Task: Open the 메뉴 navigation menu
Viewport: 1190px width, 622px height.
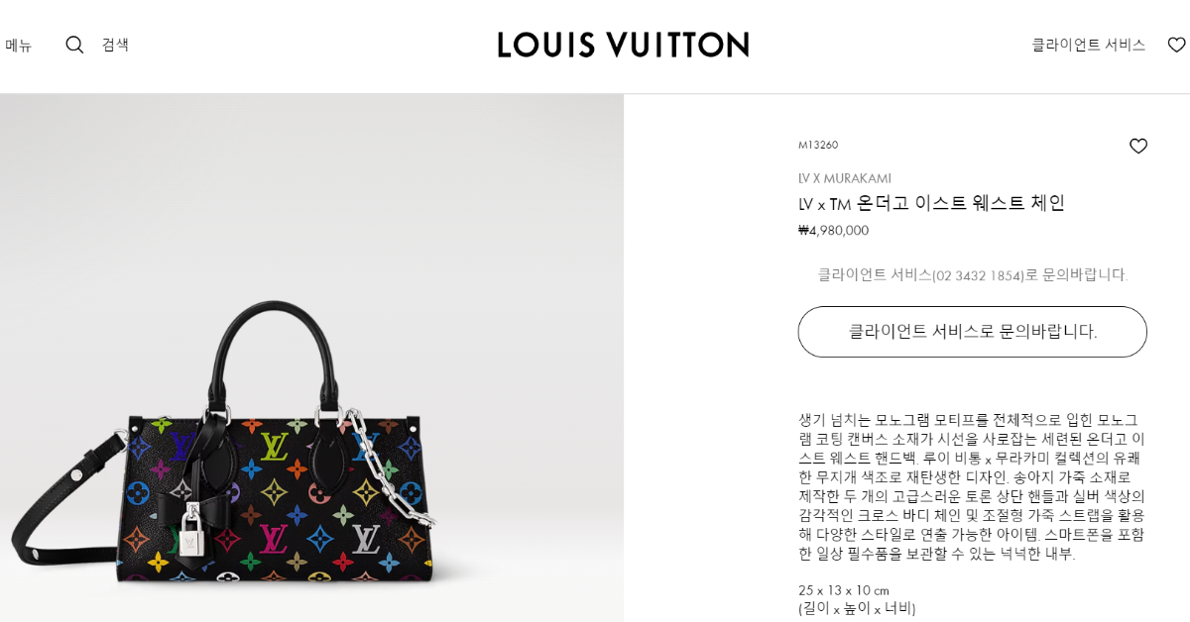Action: [18, 45]
